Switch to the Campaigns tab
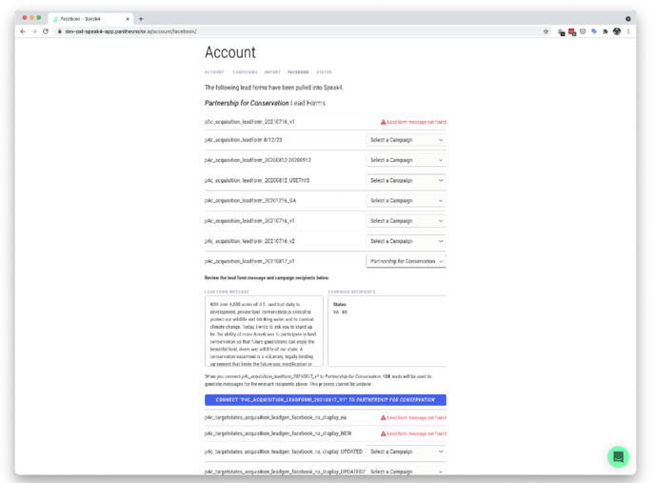The height and width of the screenshot is (483, 655). coord(245,72)
